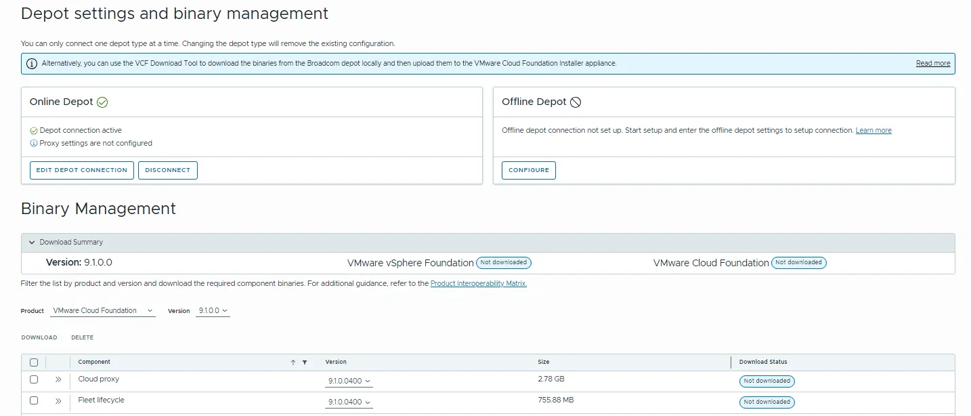This screenshot has height=416, width=971.
Task: Check the Cloud proxy row checkbox
Action: tap(34, 379)
